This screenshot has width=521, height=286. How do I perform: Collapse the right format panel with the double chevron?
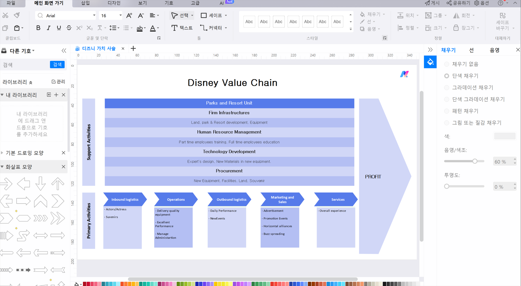(x=430, y=50)
